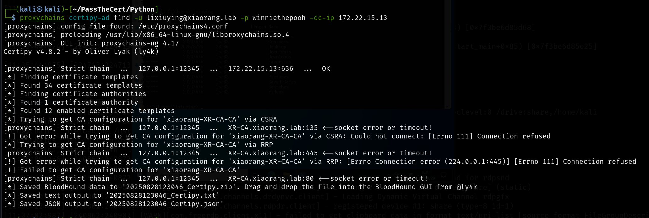
Task: Click the -dc-ip flag in command
Action: tap(322, 18)
